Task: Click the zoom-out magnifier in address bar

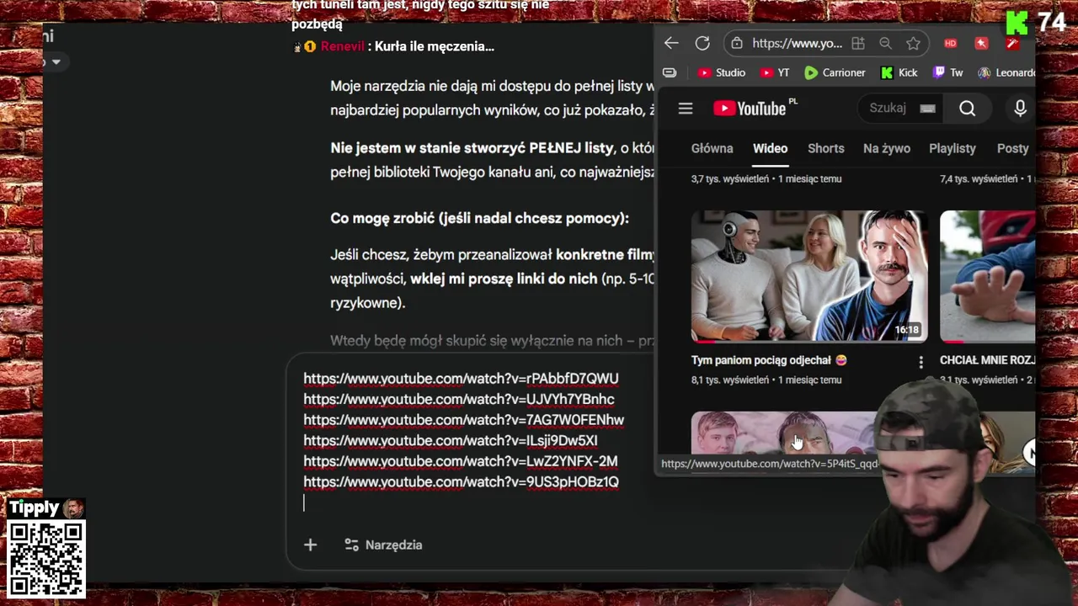Action: pyautogui.click(x=885, y=44)
